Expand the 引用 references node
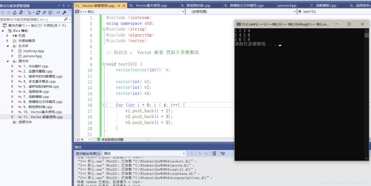The height and width of the screenshot is (186, 371). [x=7, y=36]
